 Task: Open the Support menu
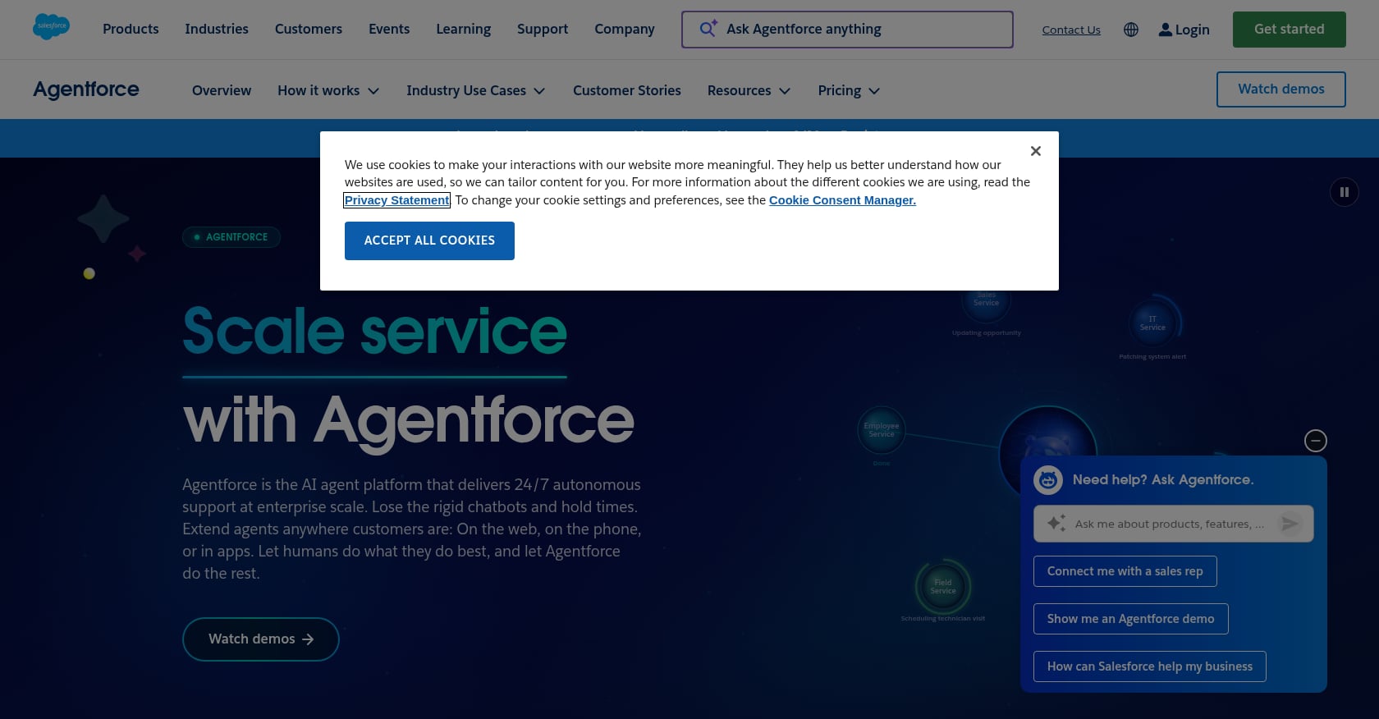(543, 29)
